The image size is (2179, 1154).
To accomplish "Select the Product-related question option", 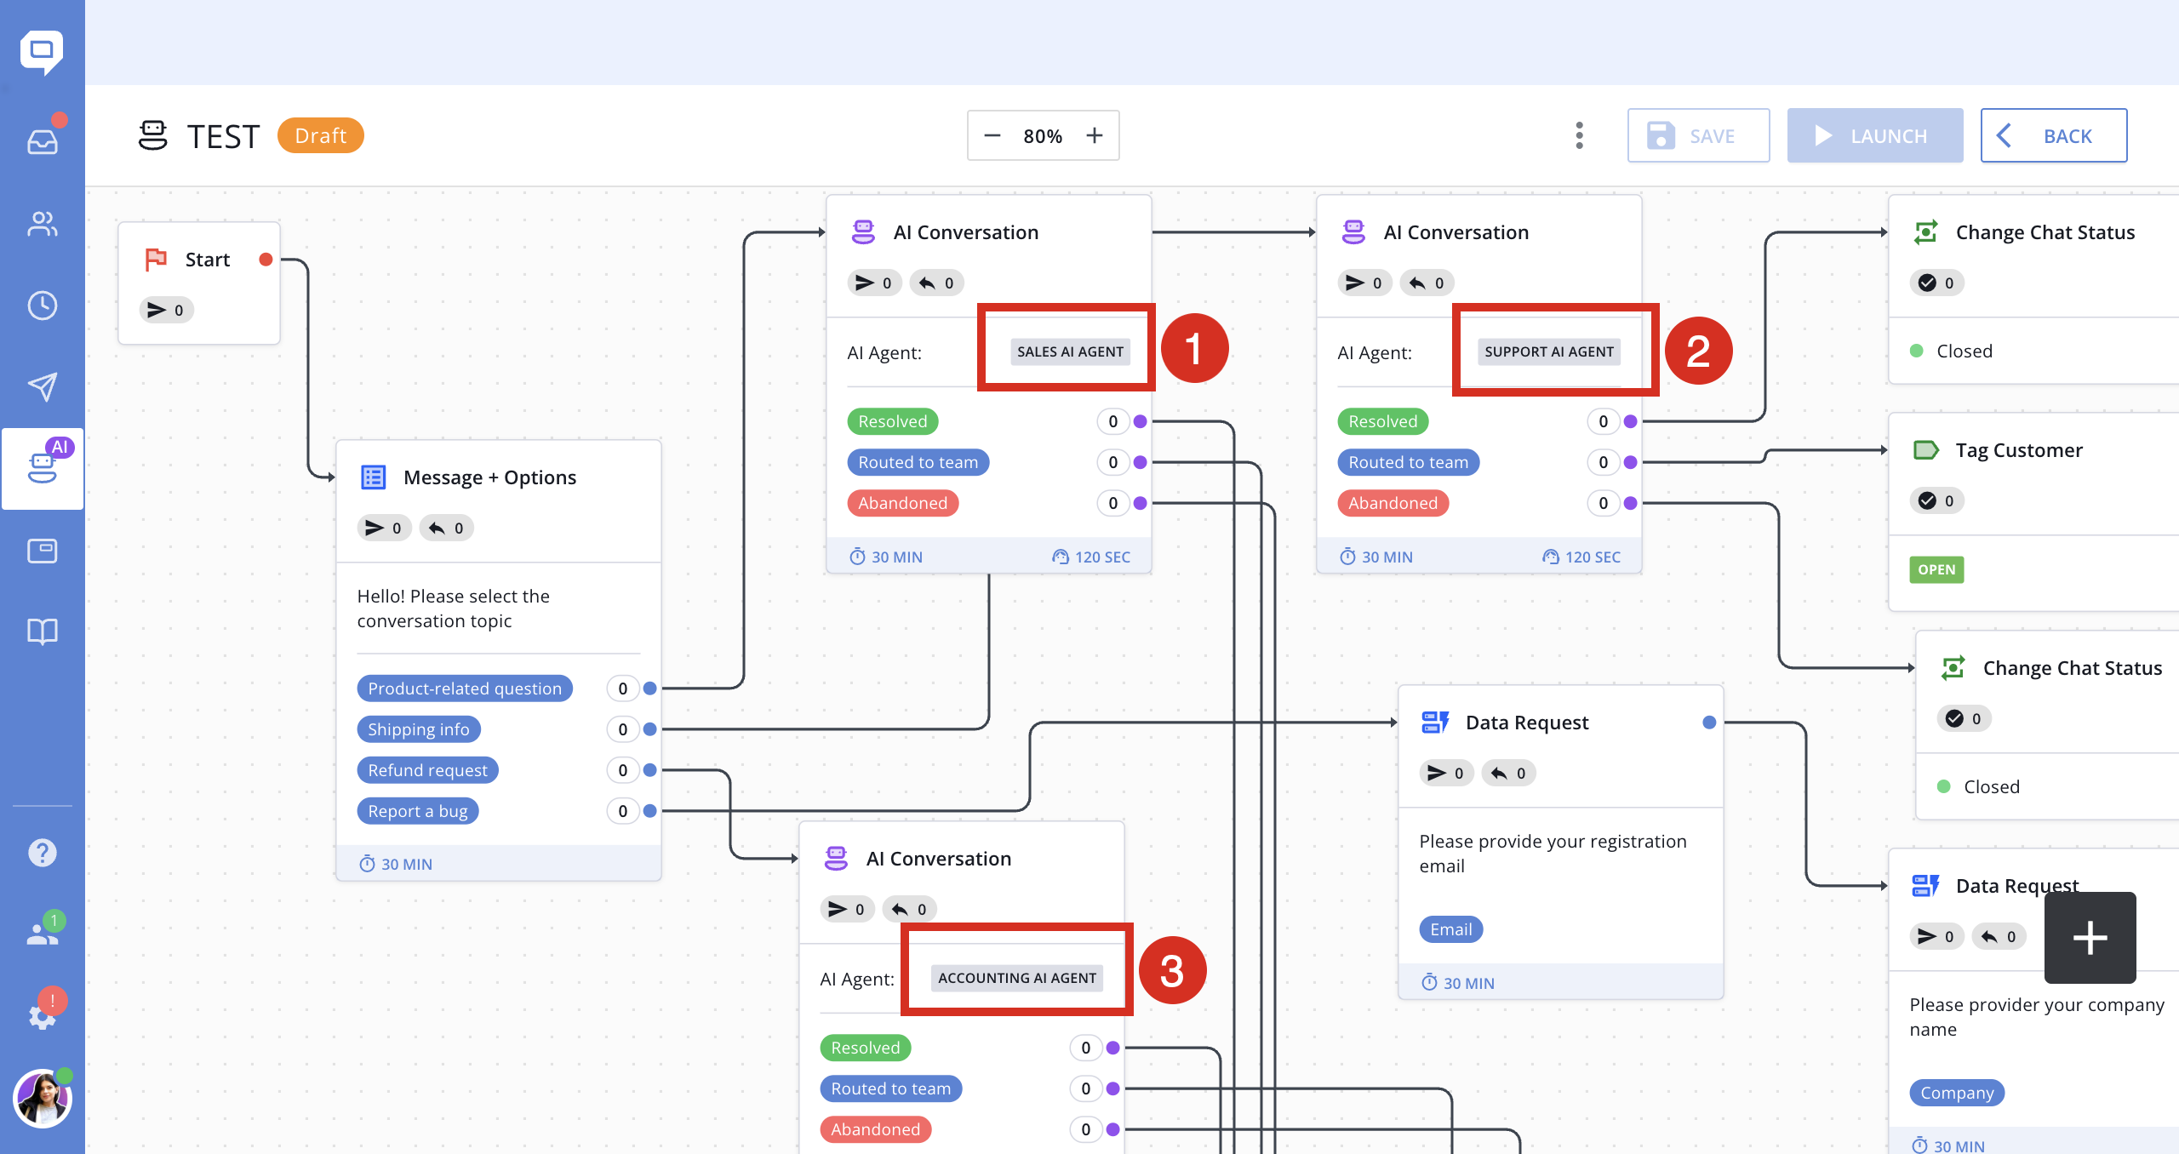I will coord(465,688).
